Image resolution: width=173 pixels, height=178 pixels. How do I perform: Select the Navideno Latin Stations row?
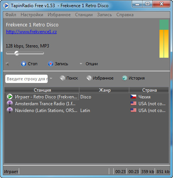click(x=46, y=110)
